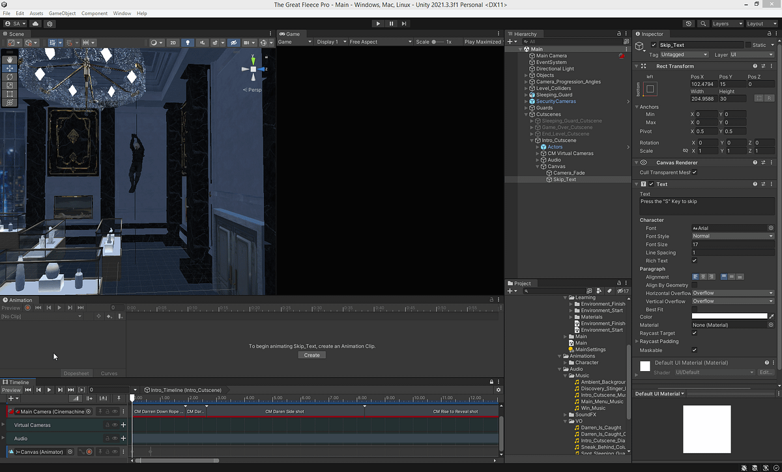Image resolution: width=782 pixels, height=472 pixels.
Task: Toggle scene lighting in Scene view toolbar
Action: coord(188,42)
